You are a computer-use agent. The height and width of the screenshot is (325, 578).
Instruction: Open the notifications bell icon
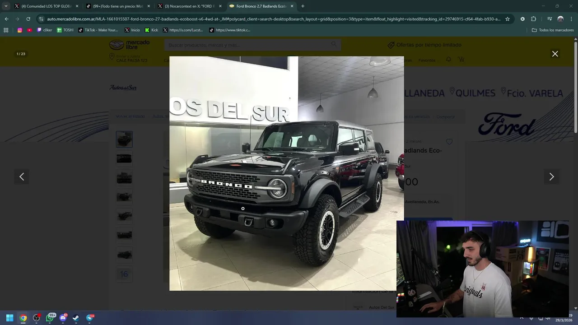(x=448, y=60)
